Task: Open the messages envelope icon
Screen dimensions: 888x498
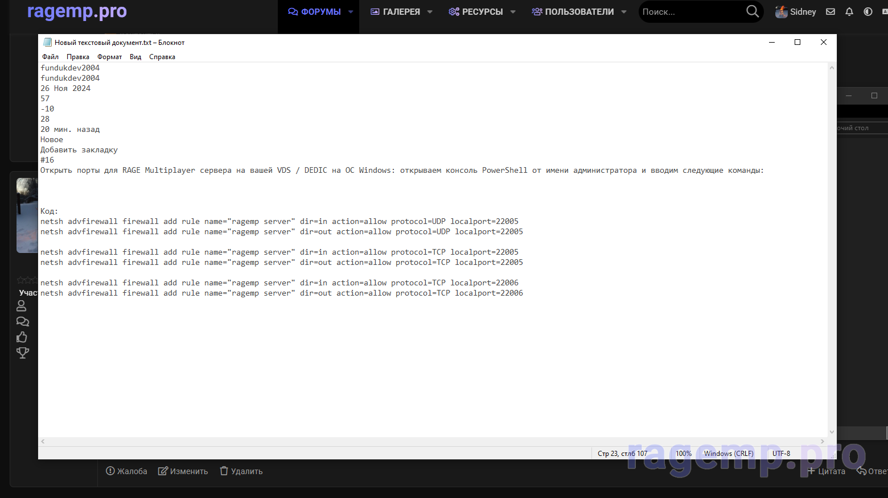Action: pos(831,11)
